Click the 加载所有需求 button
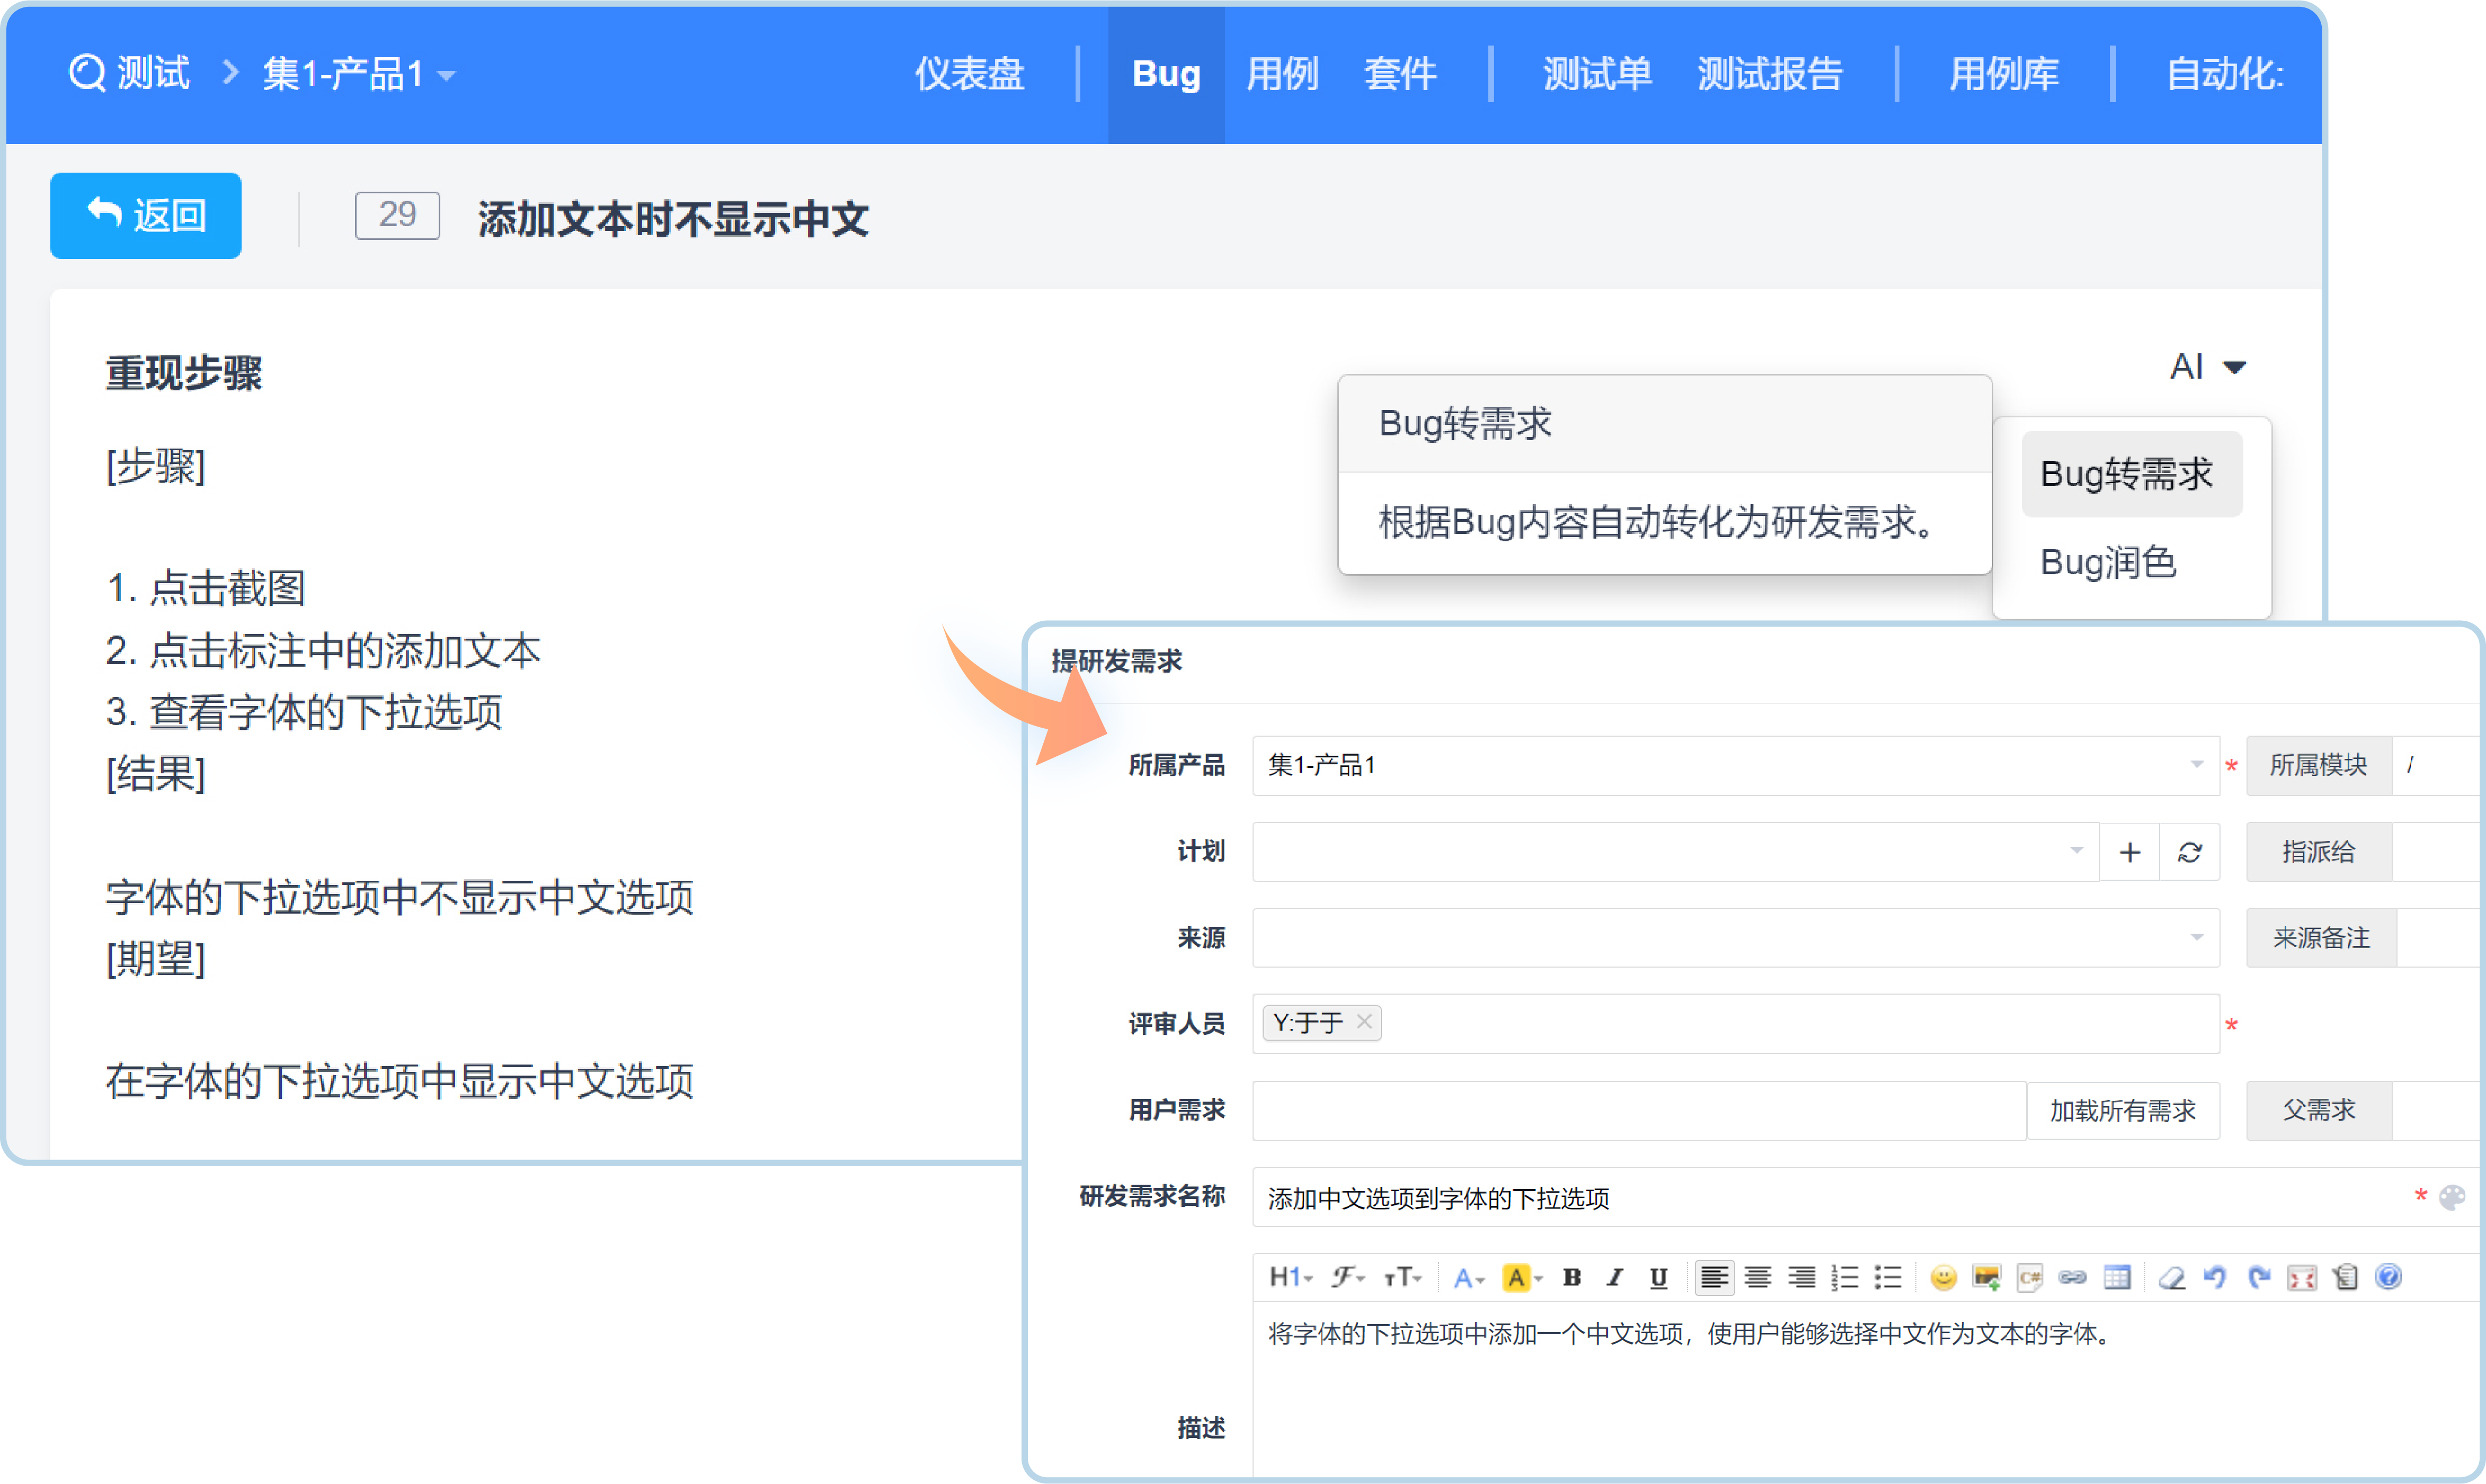 click(2122, 1110)
